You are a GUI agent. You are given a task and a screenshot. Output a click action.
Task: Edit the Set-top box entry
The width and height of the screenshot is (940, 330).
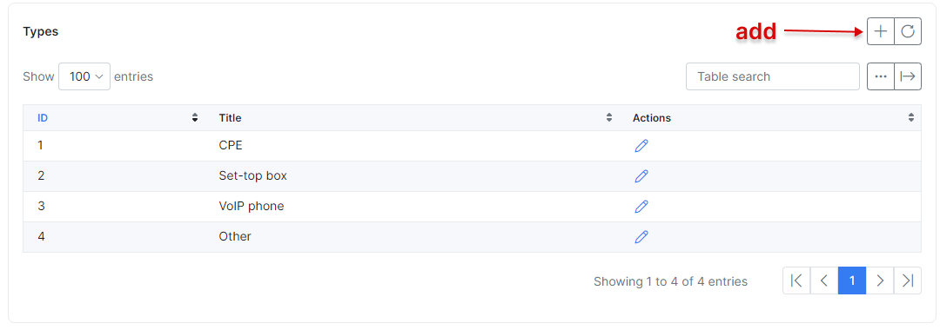pyautogui.click(x=641, y=175)
